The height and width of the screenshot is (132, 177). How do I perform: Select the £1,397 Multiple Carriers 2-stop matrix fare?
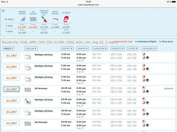coord(22,27)
